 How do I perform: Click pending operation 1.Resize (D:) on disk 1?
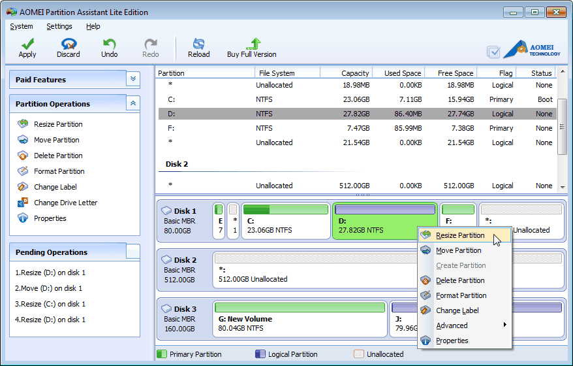point(50,273)
